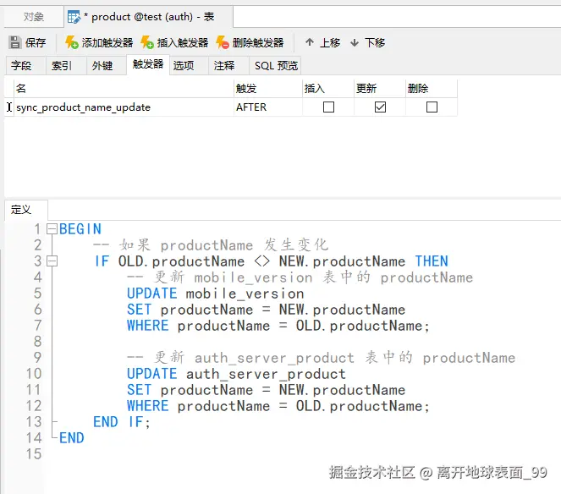Click the 插入 column header
This screenshot has height=494, width=561.
(x=328, y=88)
